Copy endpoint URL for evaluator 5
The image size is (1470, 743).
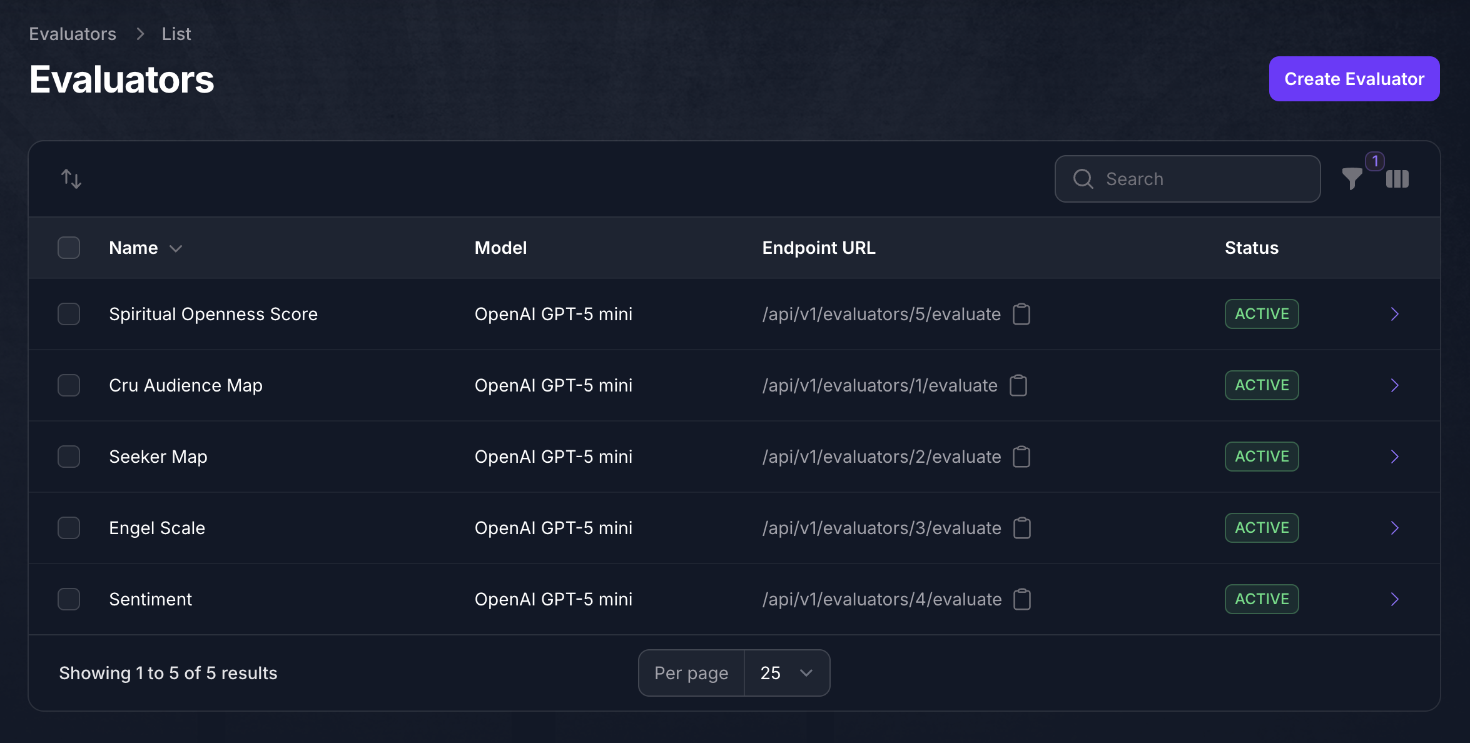[x=1021, y=314]
